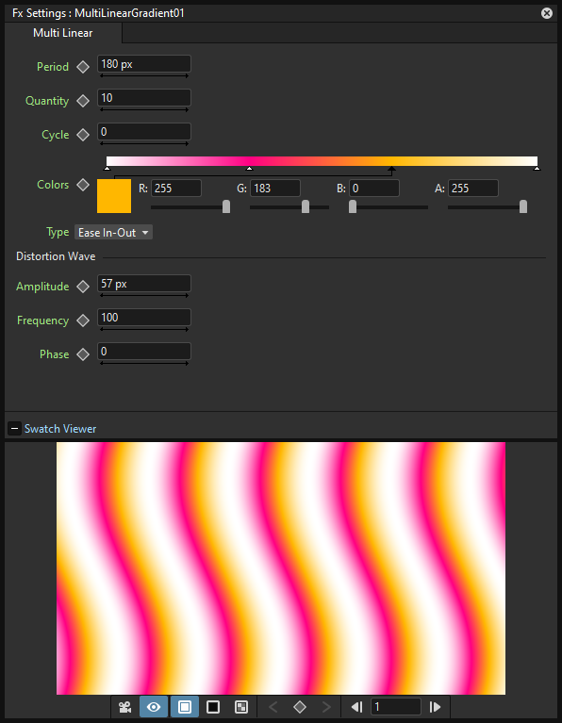Click the Swatch Viewer title label
The width and height of the screenshot is (562, 723).
pyautogui.click(x=60, y=429)
